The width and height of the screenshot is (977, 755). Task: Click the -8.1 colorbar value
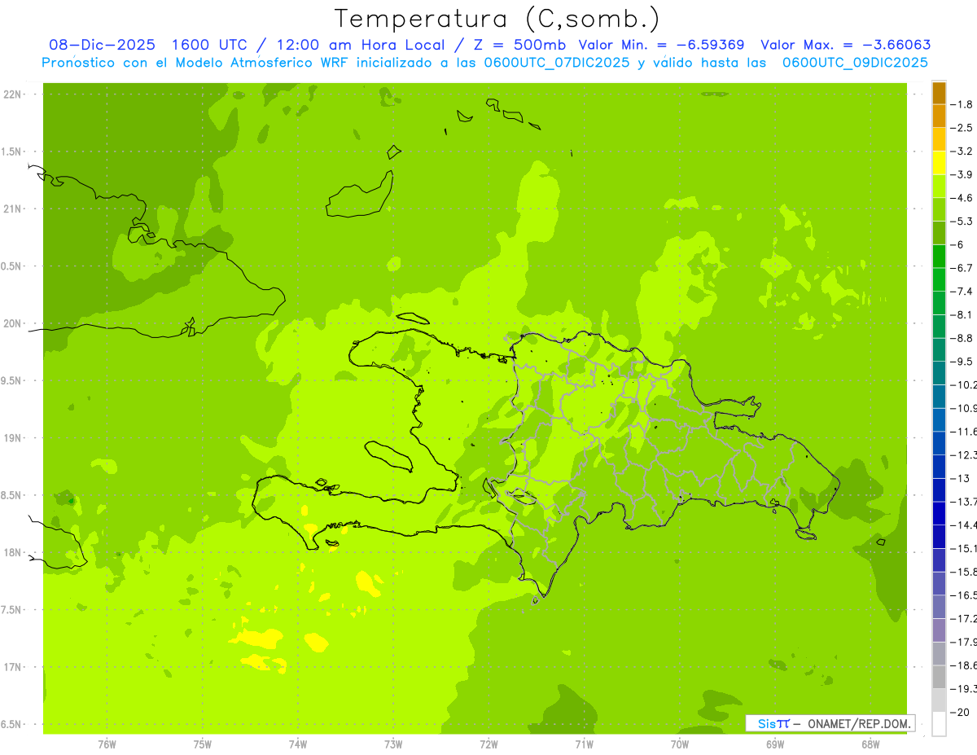(962, 314)
